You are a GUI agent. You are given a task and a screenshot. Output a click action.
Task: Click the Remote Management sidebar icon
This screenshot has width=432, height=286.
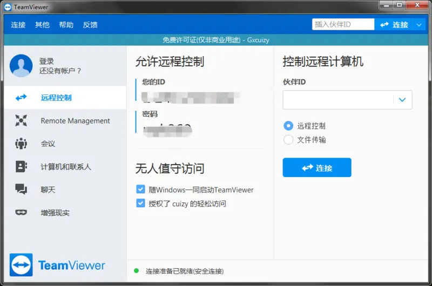[21, 120]
